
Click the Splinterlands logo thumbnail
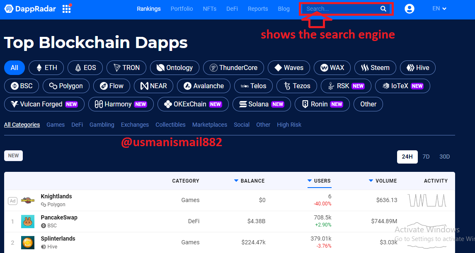[28, 243]
